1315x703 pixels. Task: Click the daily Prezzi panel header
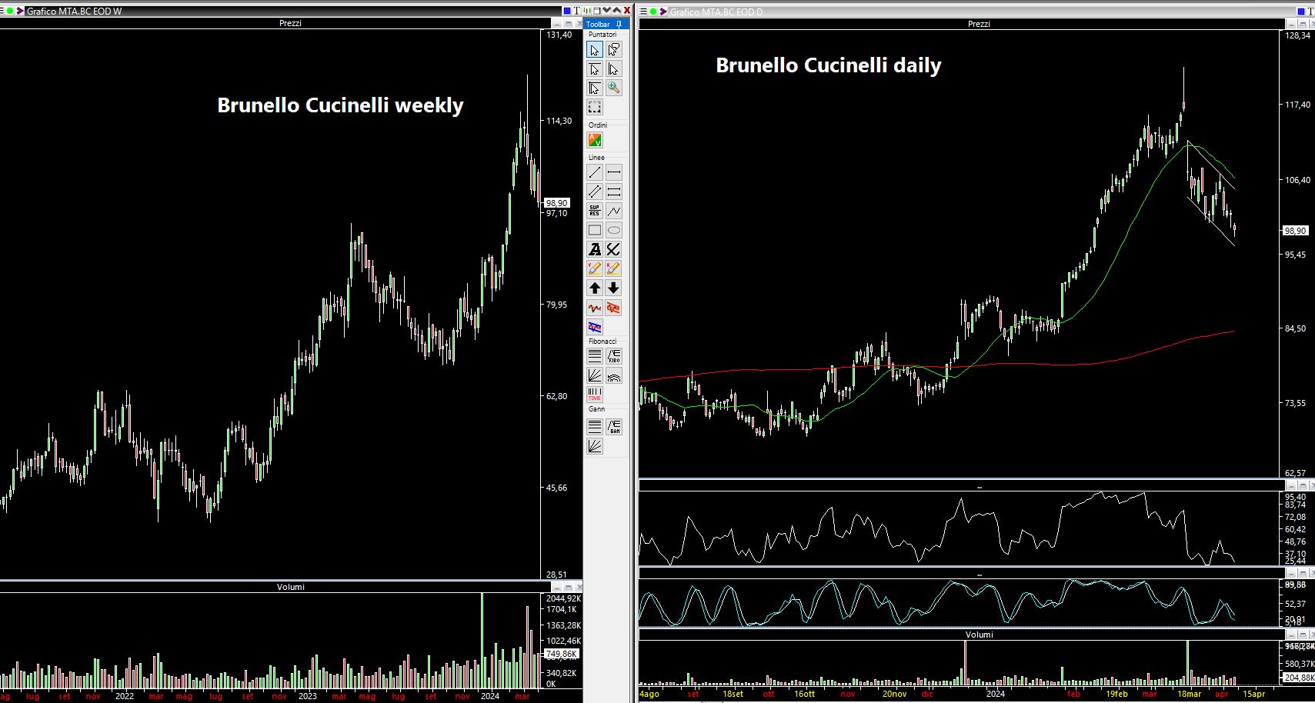962,24
